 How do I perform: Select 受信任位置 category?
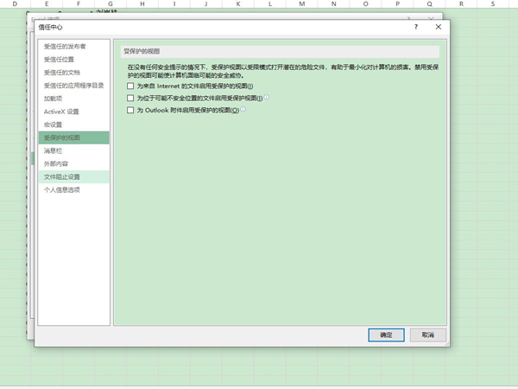tap(73, 59)
